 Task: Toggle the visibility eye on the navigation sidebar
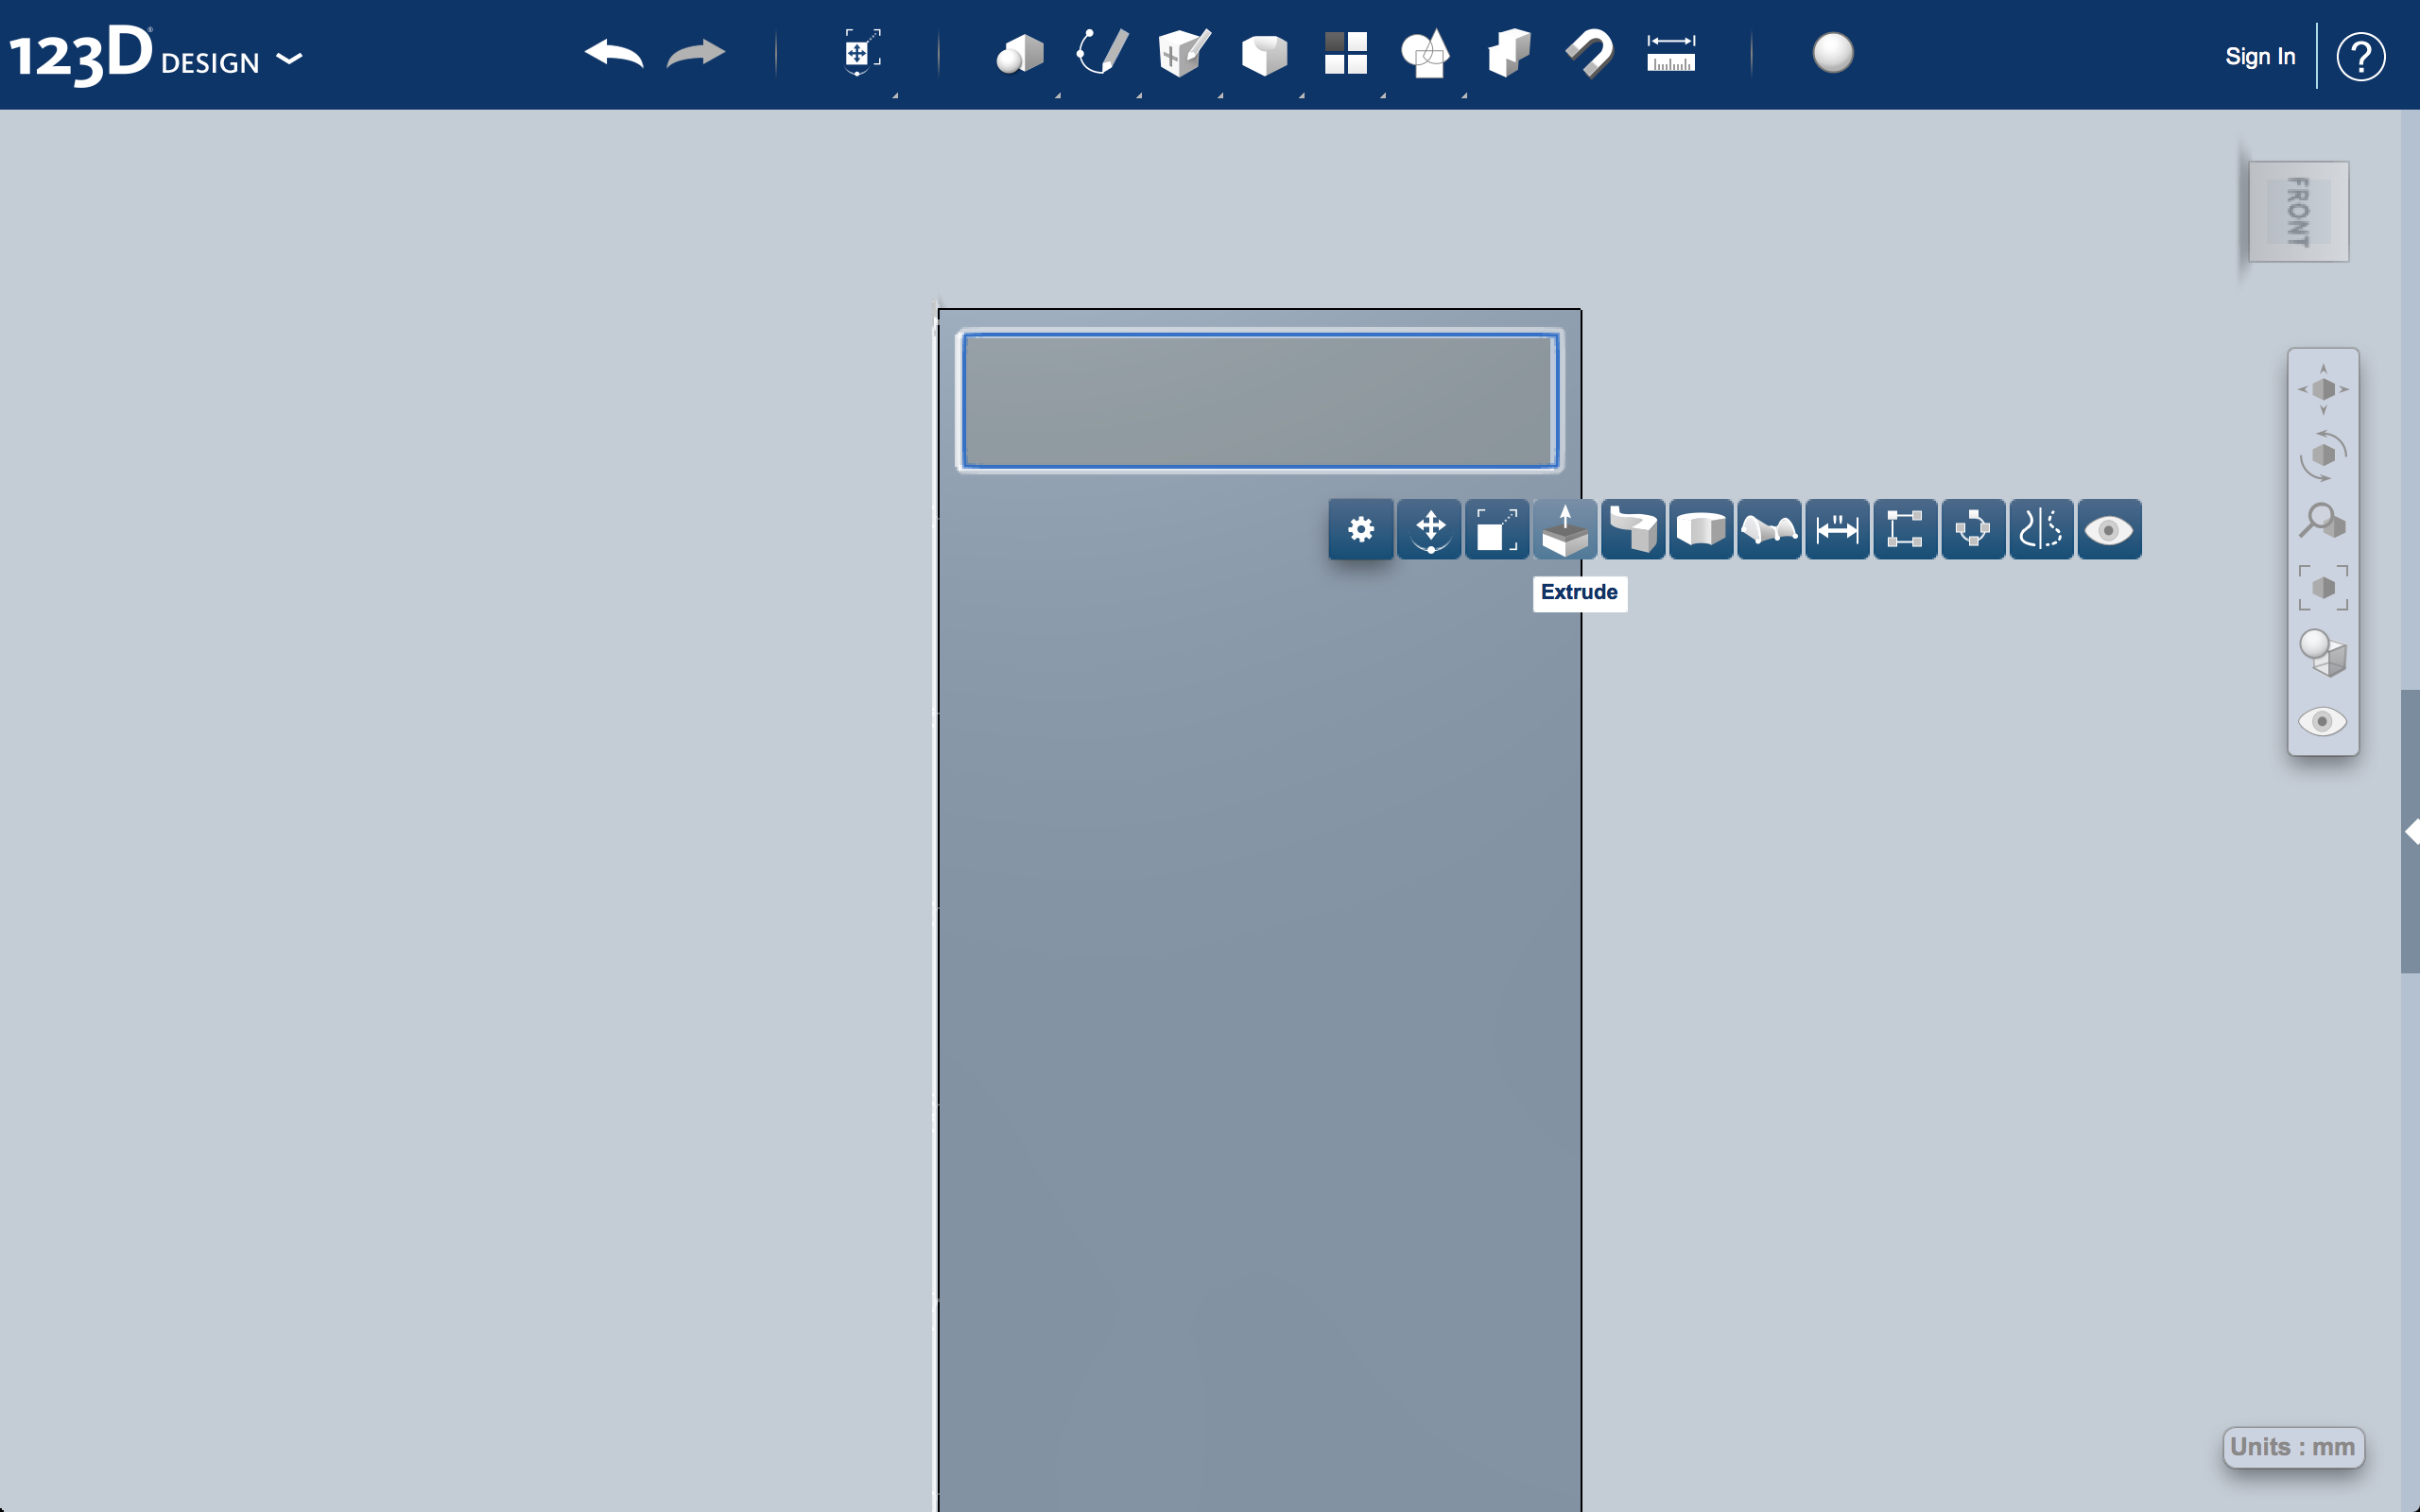point(2323,722)
